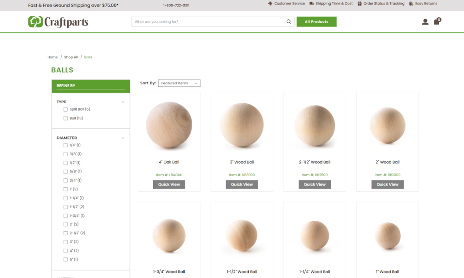
Task: Open the All Products menu
Action: tap(316, 22)
